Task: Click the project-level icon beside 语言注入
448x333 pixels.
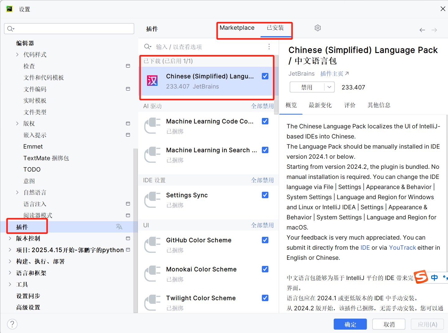Action: tap(128, 204)
